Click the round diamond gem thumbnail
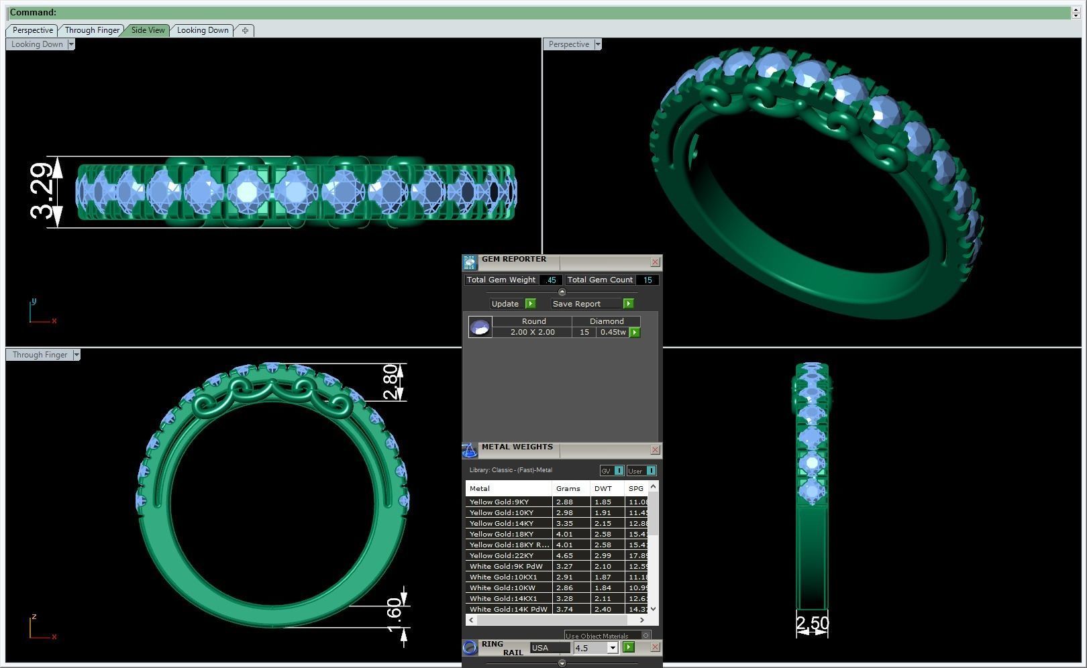The image size is (1087, 668). click(480, 327)
